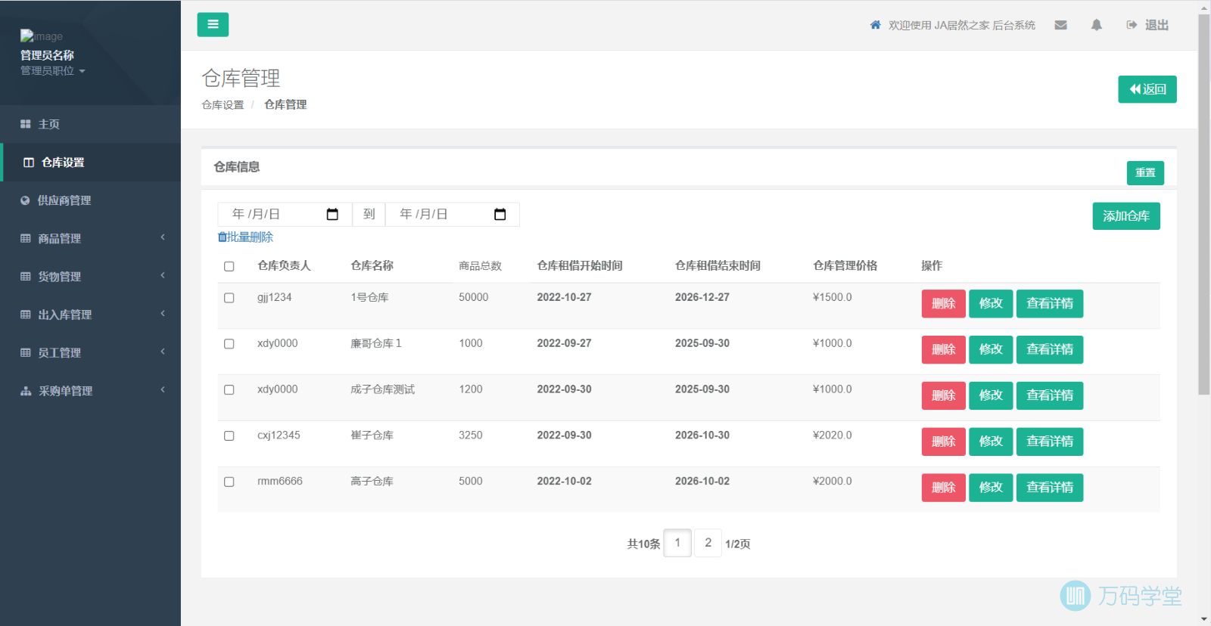Open the envelope messages icon
Screen dimensions: 1211x626
pos(1060,25)
